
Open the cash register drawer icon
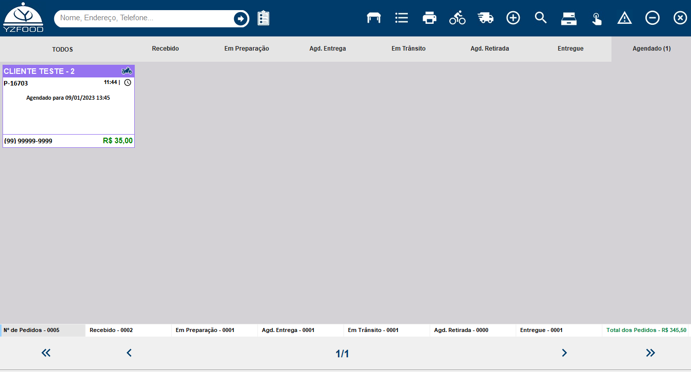(569, 18)
